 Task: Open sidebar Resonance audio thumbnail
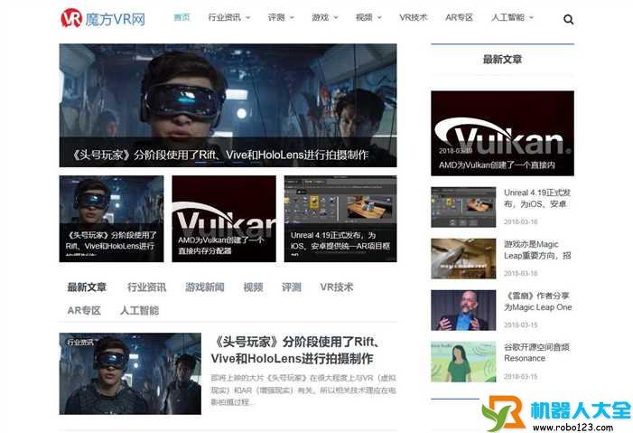click(463, 362)
